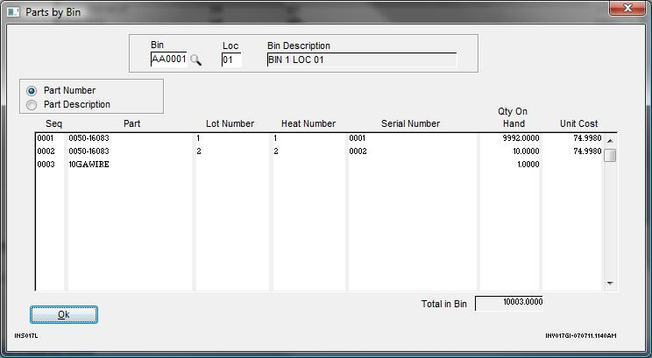Click the Parts by Bin title bar icon
The width and height of the screenshot is (652, 358).
[x=13, y=12]
